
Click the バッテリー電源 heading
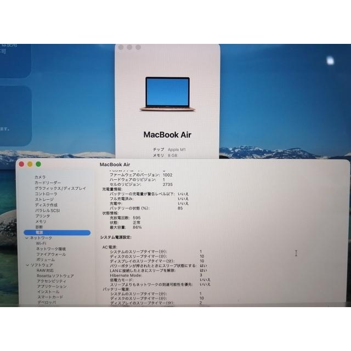click(116, 289)
